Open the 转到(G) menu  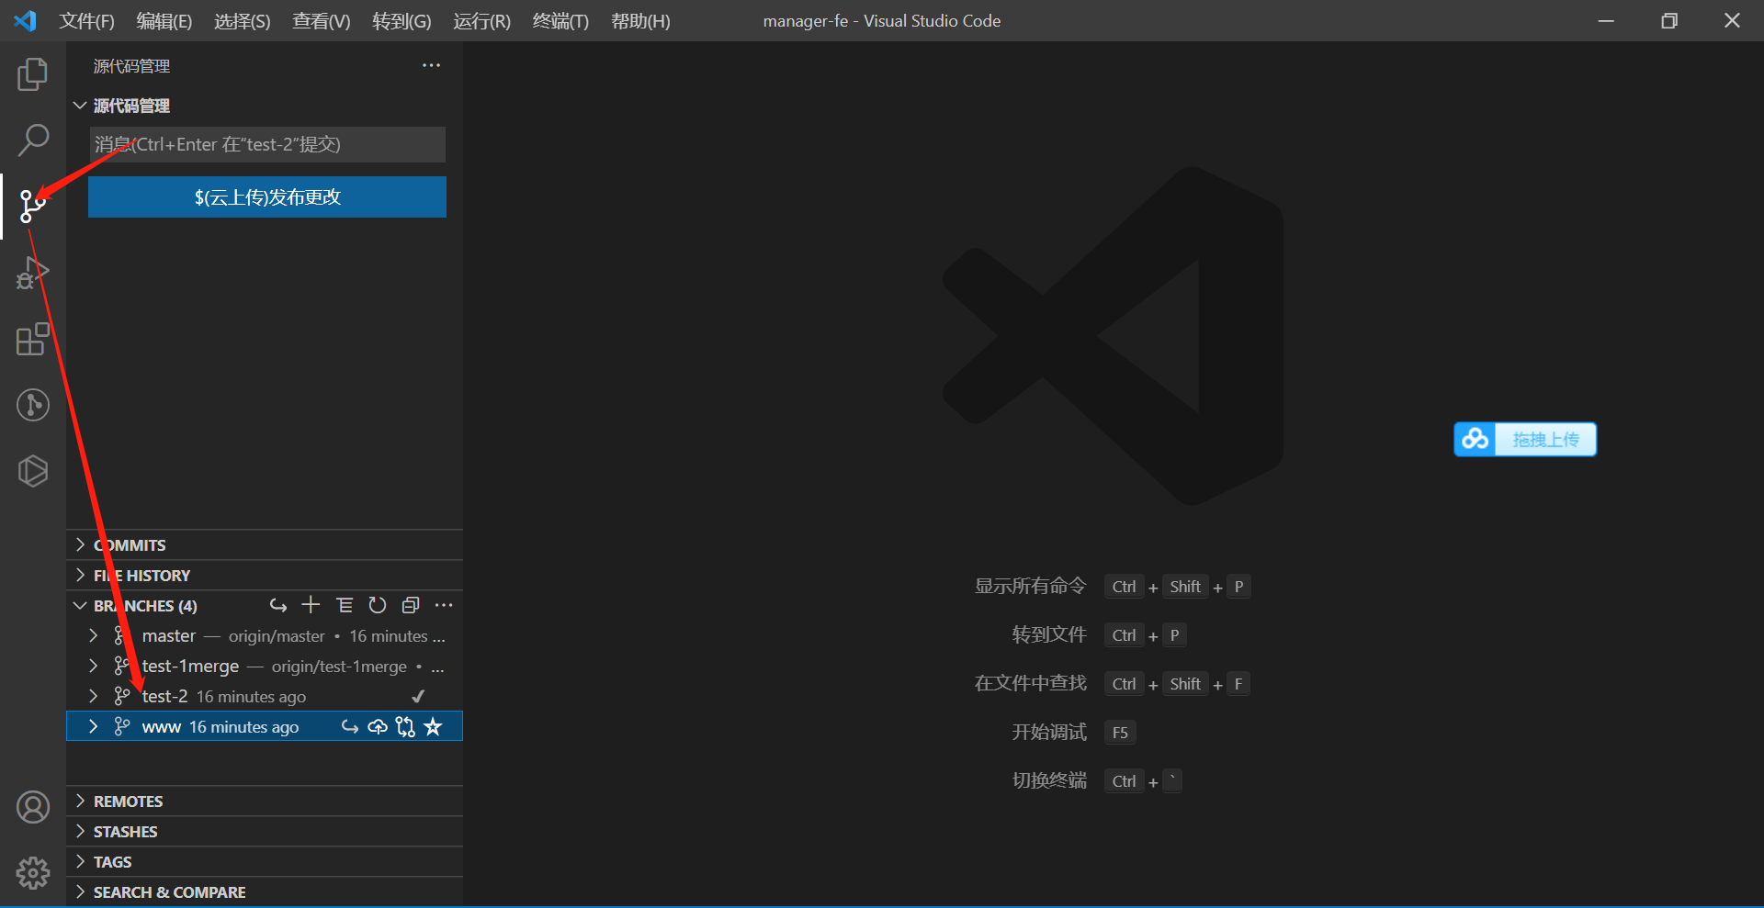(x=401, y=20)
